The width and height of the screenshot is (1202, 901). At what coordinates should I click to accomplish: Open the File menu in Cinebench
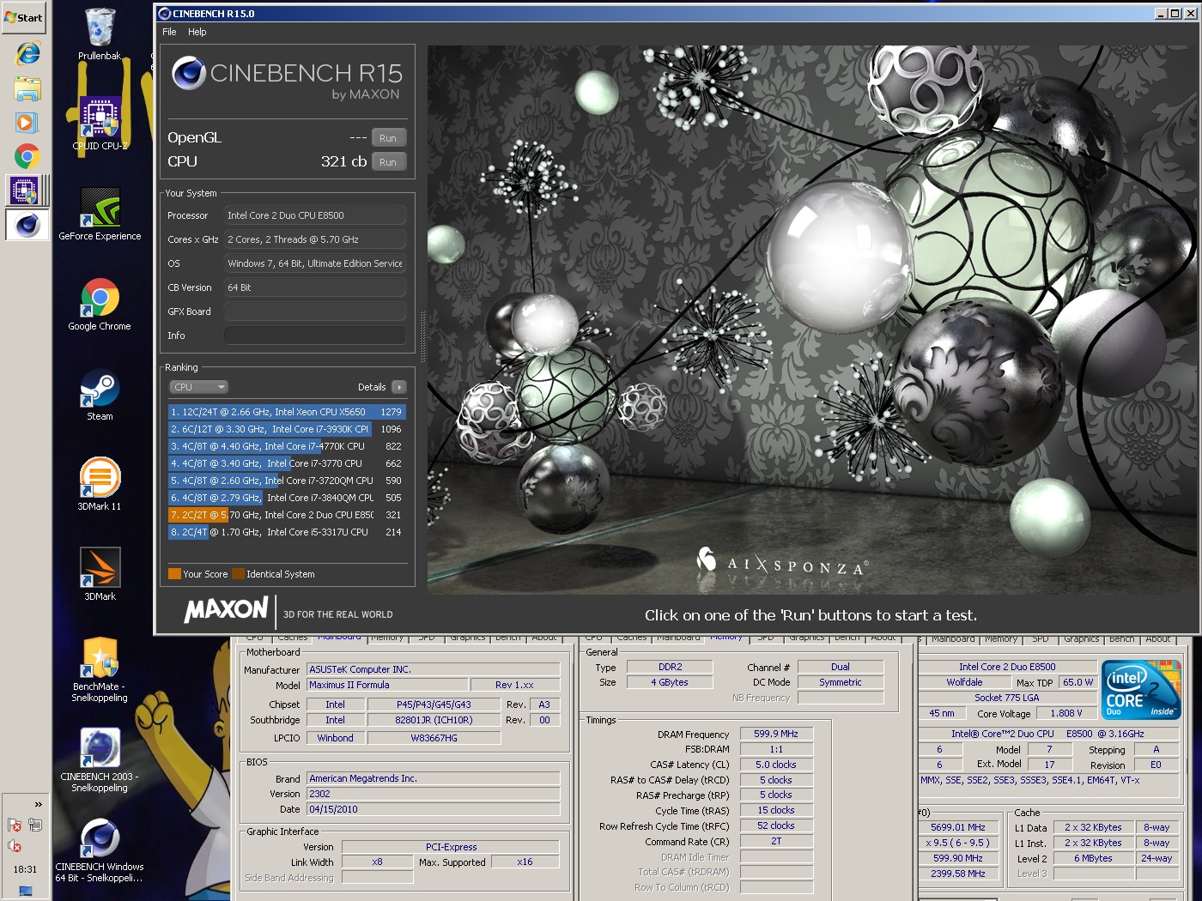point(169,32)
